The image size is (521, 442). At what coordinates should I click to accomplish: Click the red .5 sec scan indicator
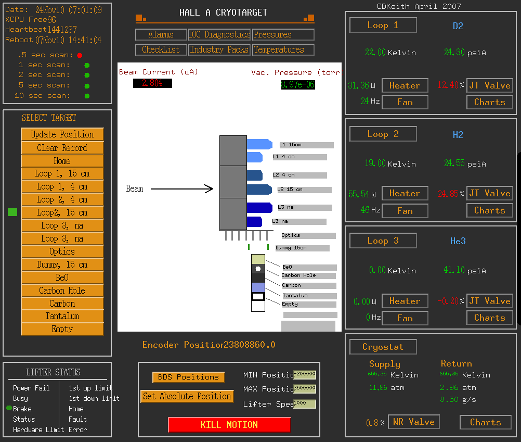pyautogui.click(x=80, y=55)
